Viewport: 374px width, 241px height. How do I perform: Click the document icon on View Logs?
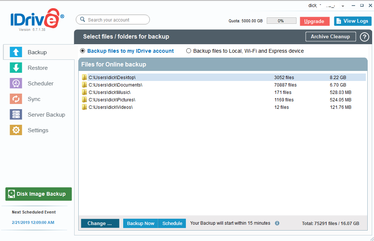click(338, 21)
